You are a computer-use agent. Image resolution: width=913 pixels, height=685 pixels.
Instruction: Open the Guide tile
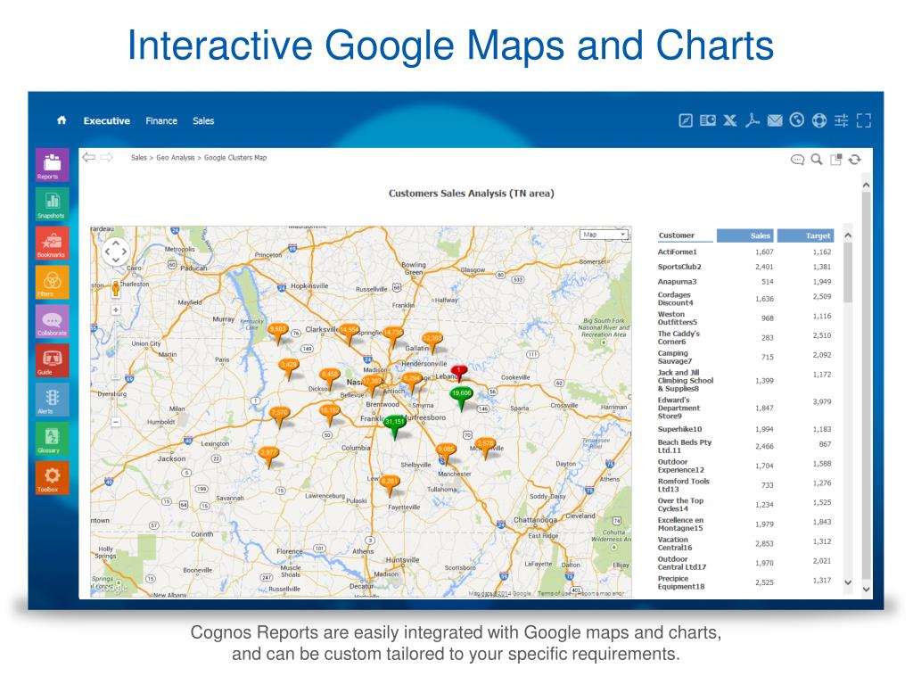coord(52,360)
